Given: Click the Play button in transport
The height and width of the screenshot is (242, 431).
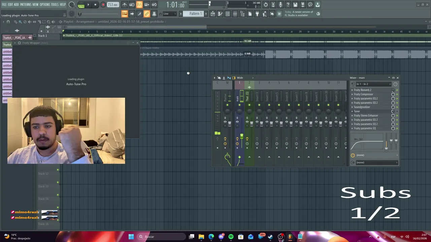Looking at the screenshot, I should pos(88,5).
